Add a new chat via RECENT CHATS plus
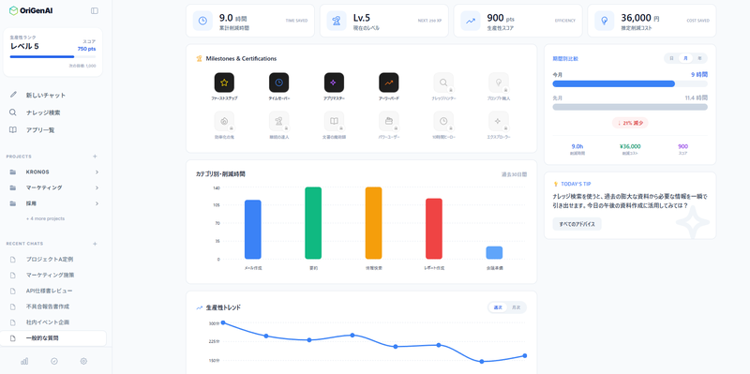Viewport: 750px width, 374px height. 95,244
